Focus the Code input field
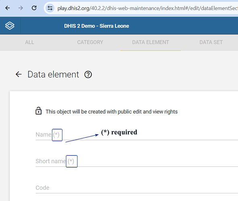 pyautogui.click(x=137, y=188)
